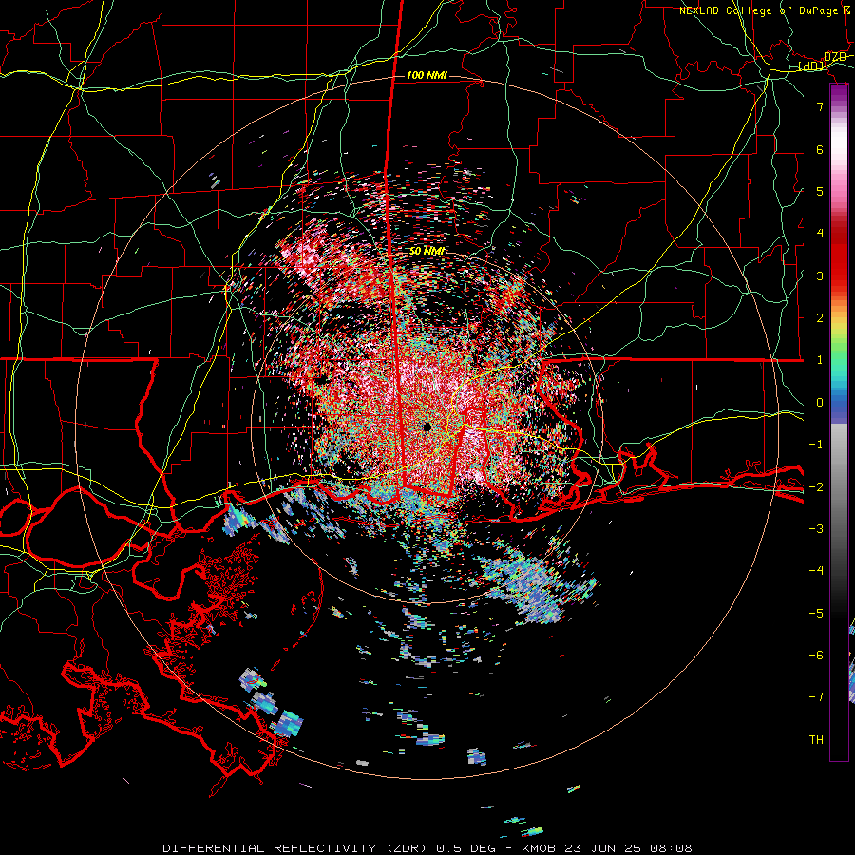Click the "7" label on the color scale
The width and height of the screenshot is (855, 855).
(820, 106)
